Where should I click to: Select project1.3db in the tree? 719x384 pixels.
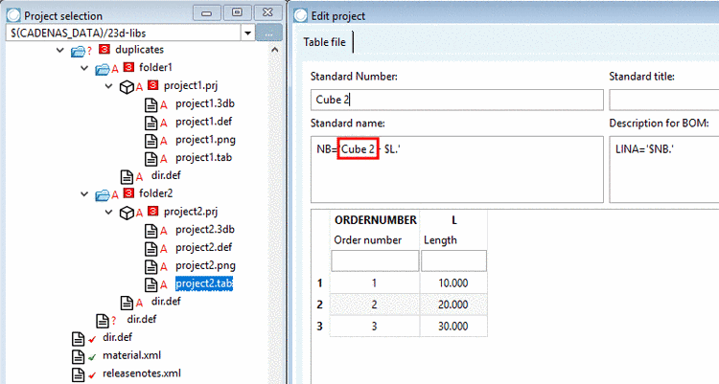(x=205, y=103)
